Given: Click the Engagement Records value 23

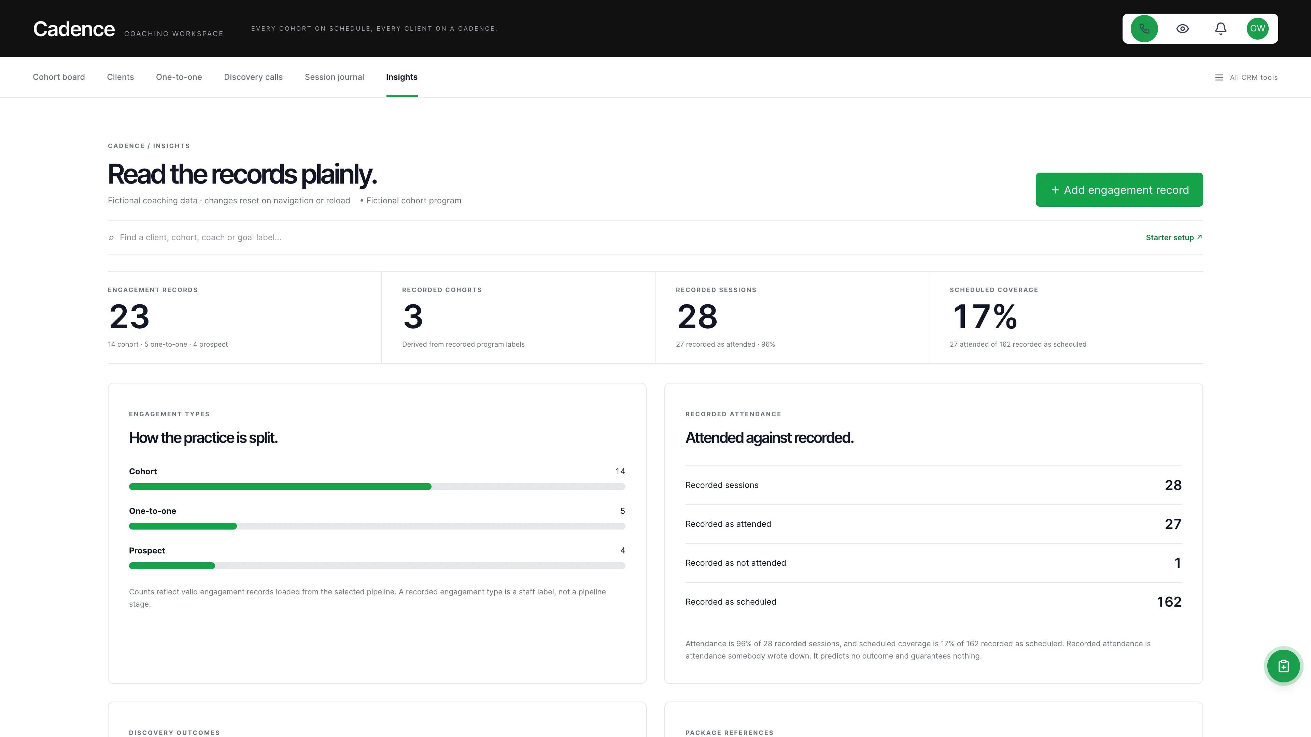Looking at the screenshot, I should [x=129, y=316].
